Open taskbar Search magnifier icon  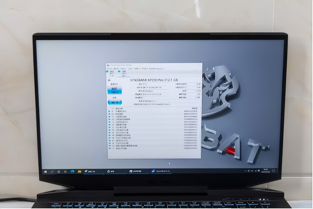click(52, 172)
